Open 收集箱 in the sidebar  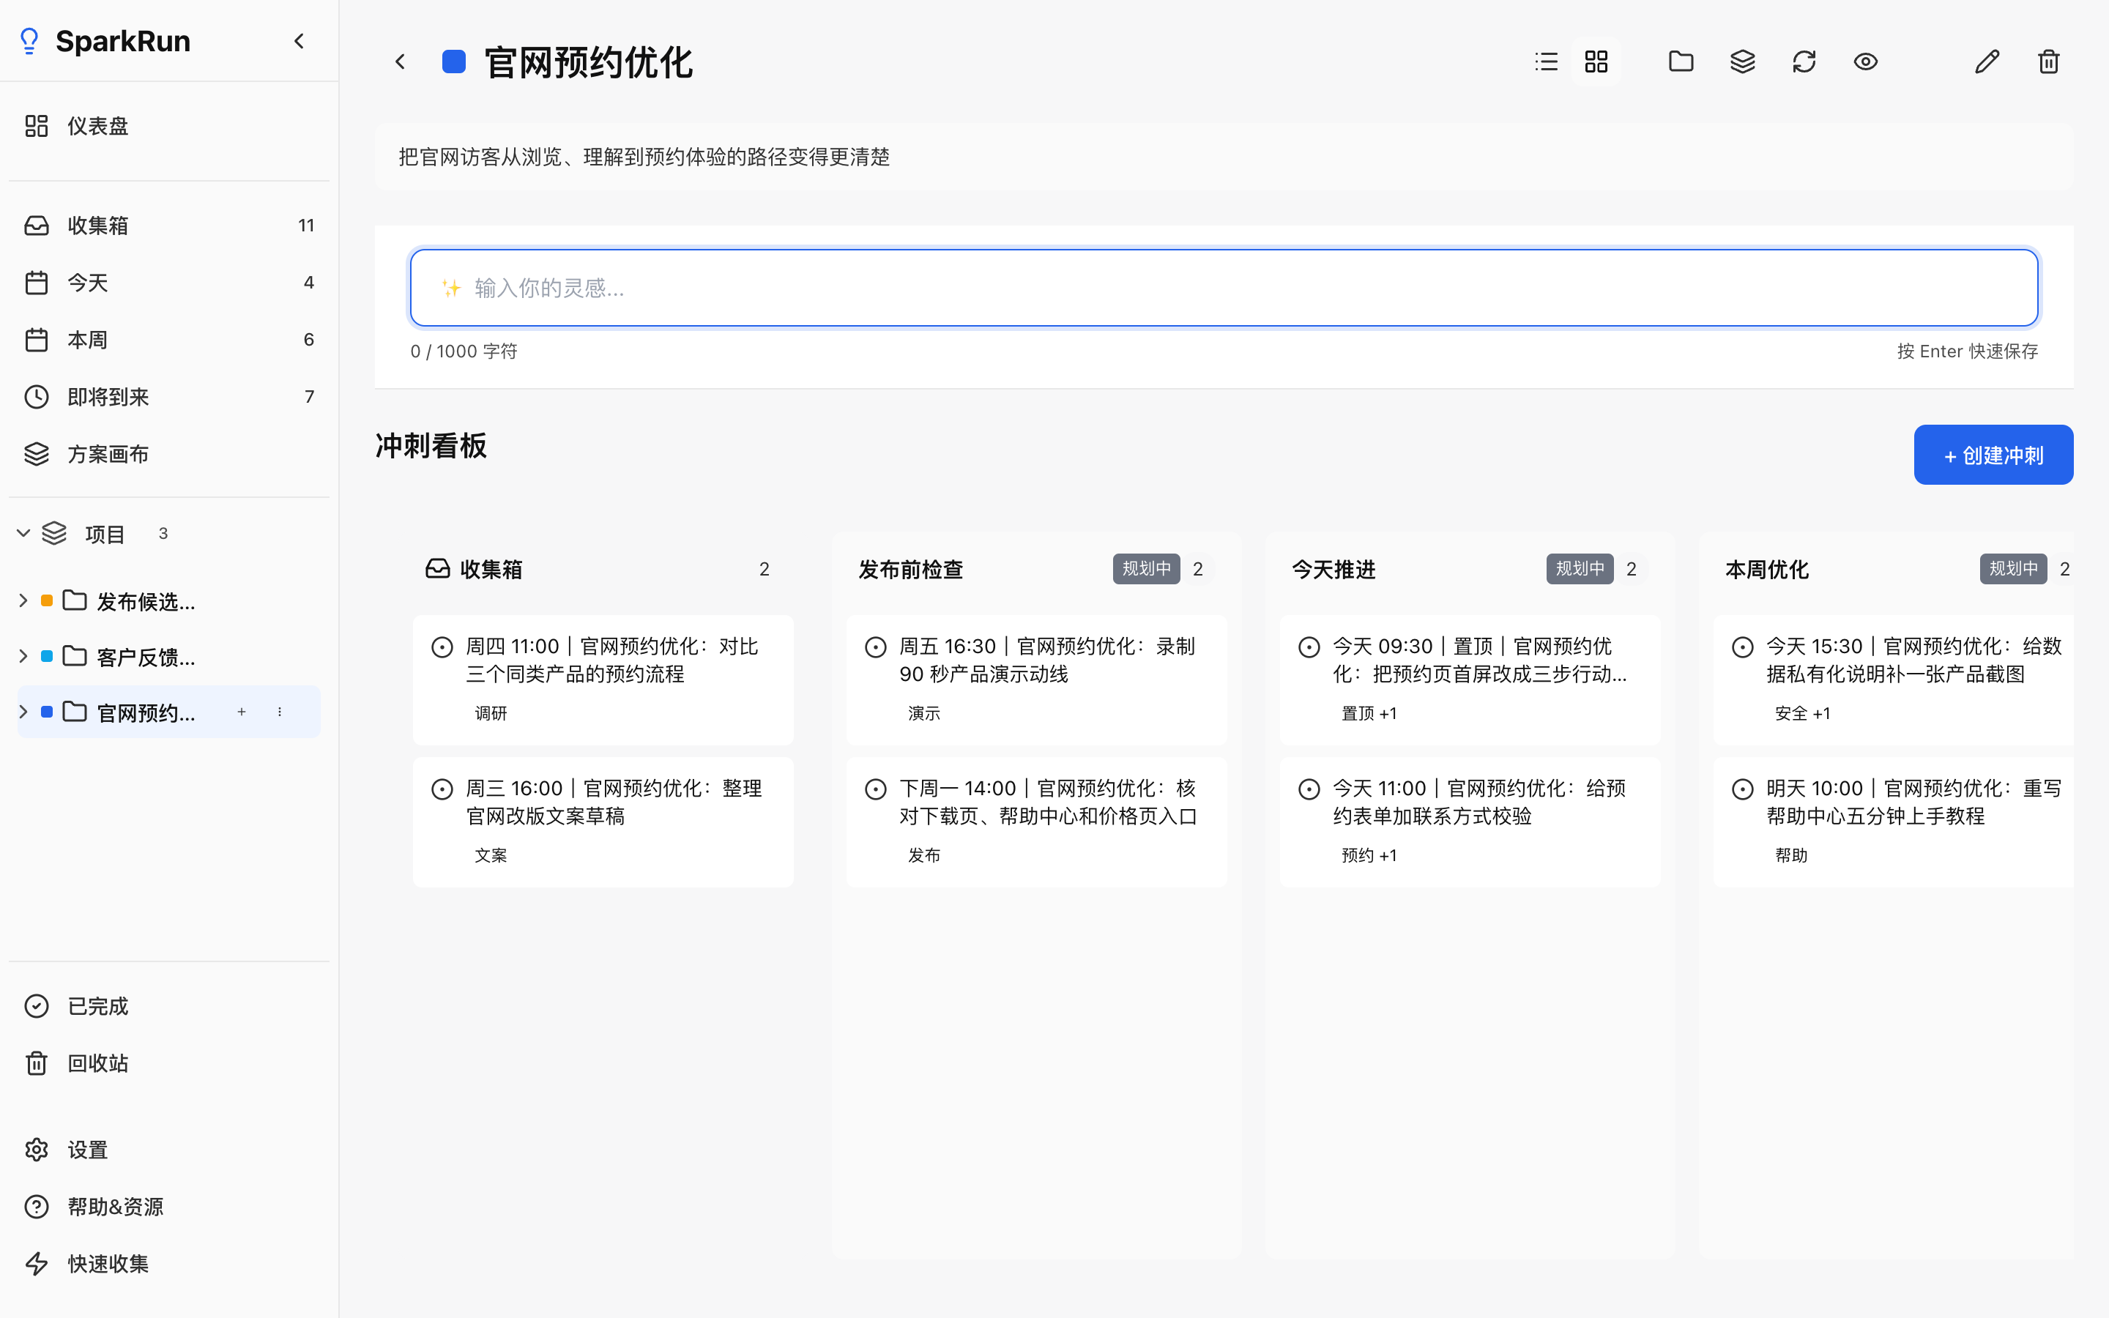[169, 226]
